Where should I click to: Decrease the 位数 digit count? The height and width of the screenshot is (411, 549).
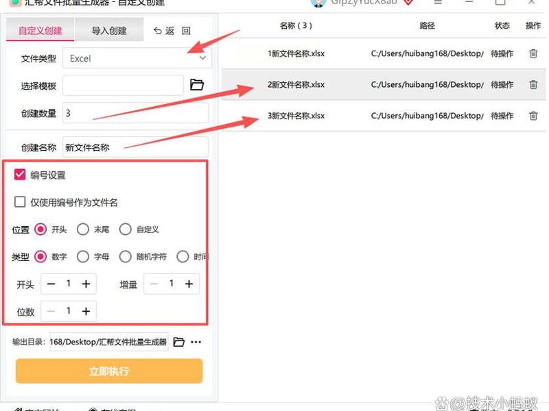(51, 311)
